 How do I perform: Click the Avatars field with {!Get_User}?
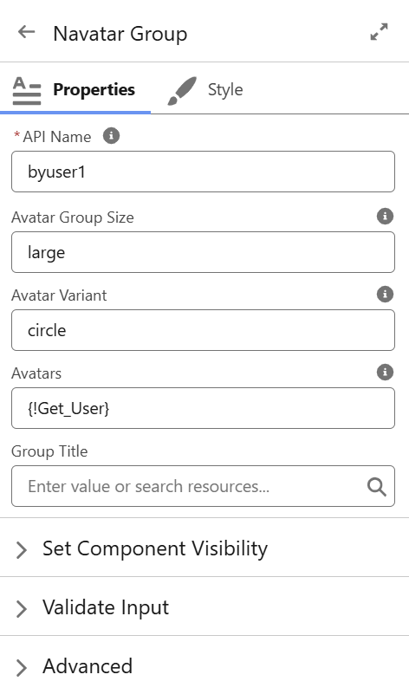click(x=203, y=408)
